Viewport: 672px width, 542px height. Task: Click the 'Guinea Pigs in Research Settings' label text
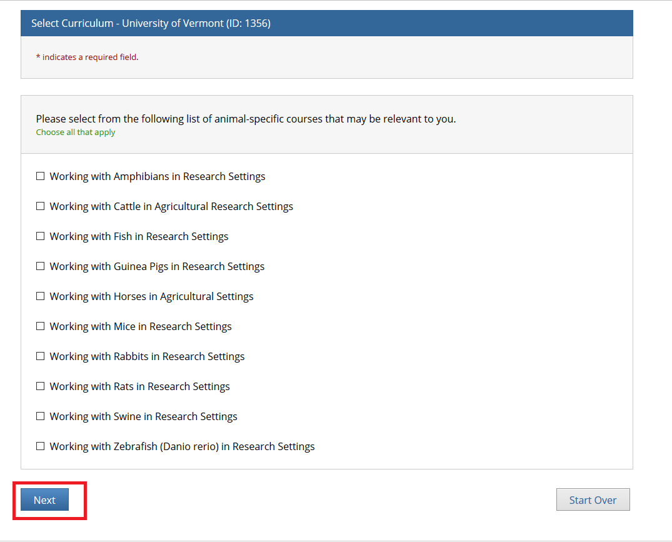click(157, 266)
